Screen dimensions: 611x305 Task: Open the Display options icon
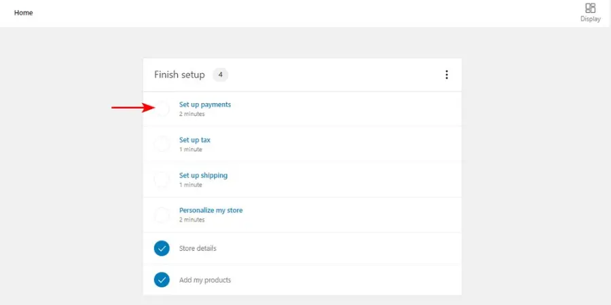(x=590, y=9)
